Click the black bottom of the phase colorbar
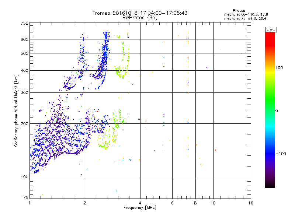The height and width of the screenshot is (221, 295). point(270,186)
